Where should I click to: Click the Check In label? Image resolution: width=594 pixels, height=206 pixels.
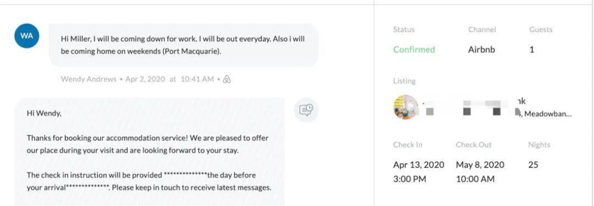pyautogui.click(x=408, y=144)
